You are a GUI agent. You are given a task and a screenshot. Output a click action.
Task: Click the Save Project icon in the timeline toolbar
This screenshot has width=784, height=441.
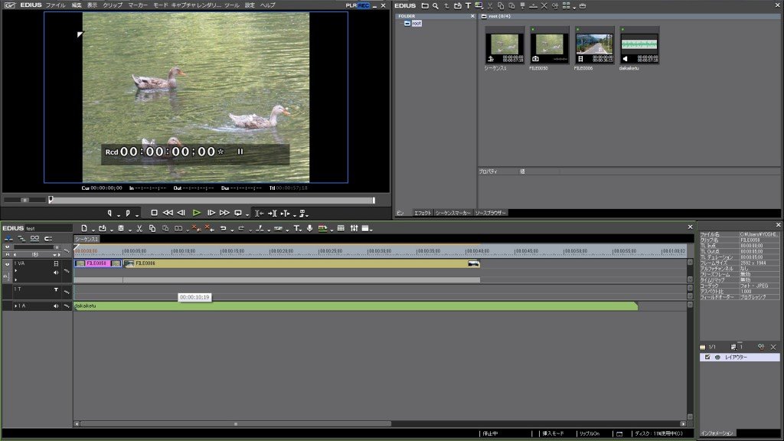coord(120,228)
